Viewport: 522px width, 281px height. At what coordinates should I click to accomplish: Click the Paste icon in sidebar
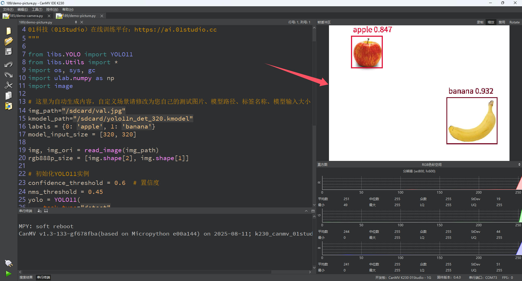click(8, 106)
